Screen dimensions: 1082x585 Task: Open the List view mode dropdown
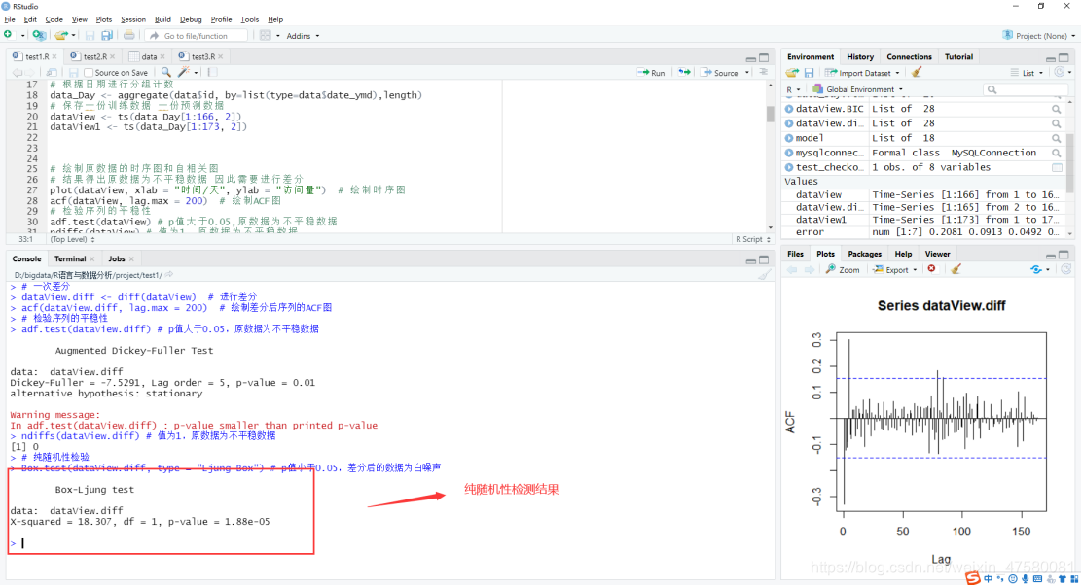[x=1028, y=72]
